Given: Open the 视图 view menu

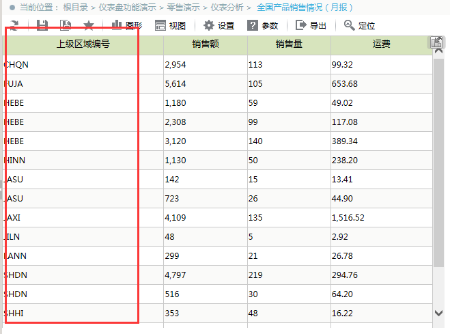Looking at the screenshot, I should click(x=171, y=25).
